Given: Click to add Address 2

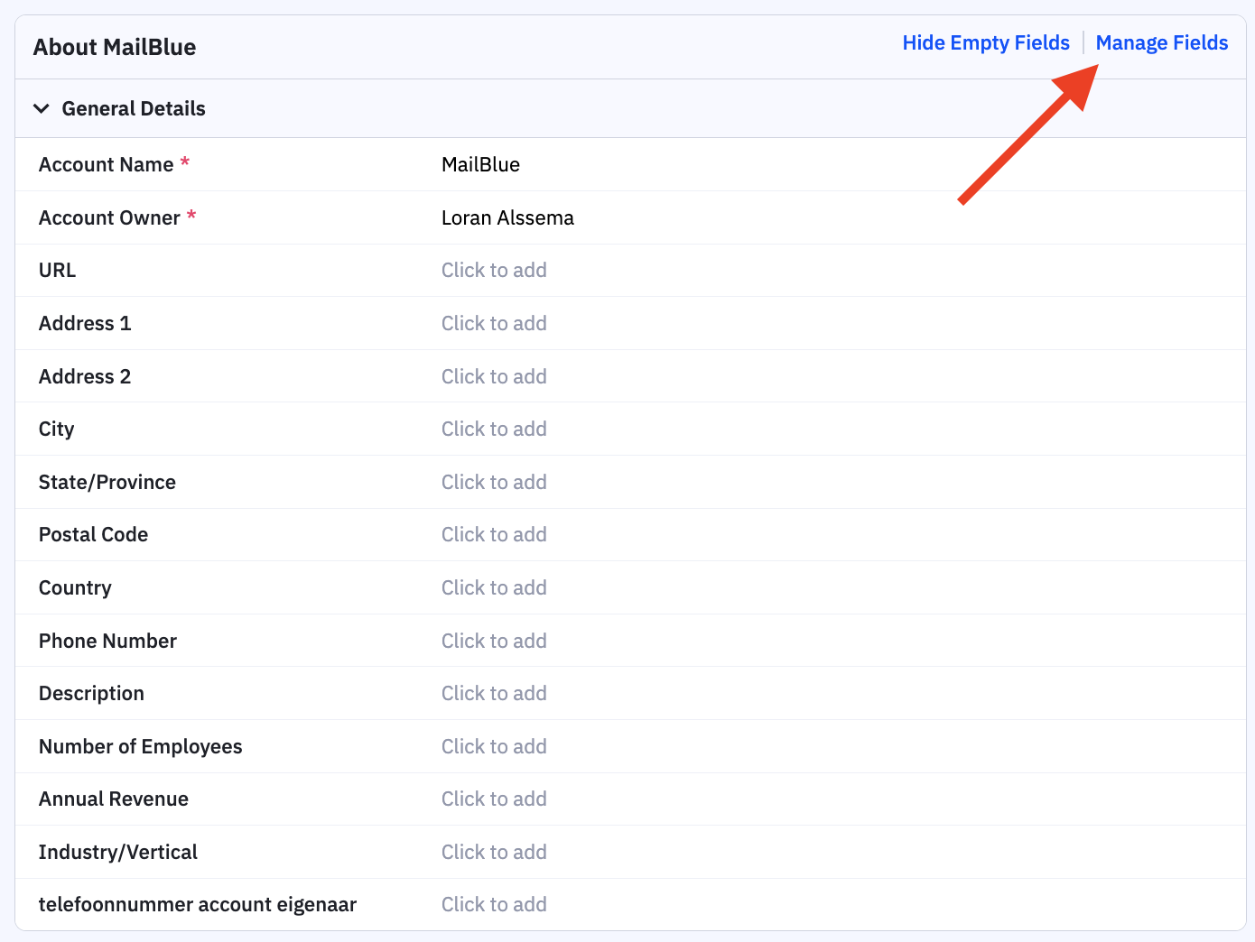Looking at the screenshot, I should (494, 377).
